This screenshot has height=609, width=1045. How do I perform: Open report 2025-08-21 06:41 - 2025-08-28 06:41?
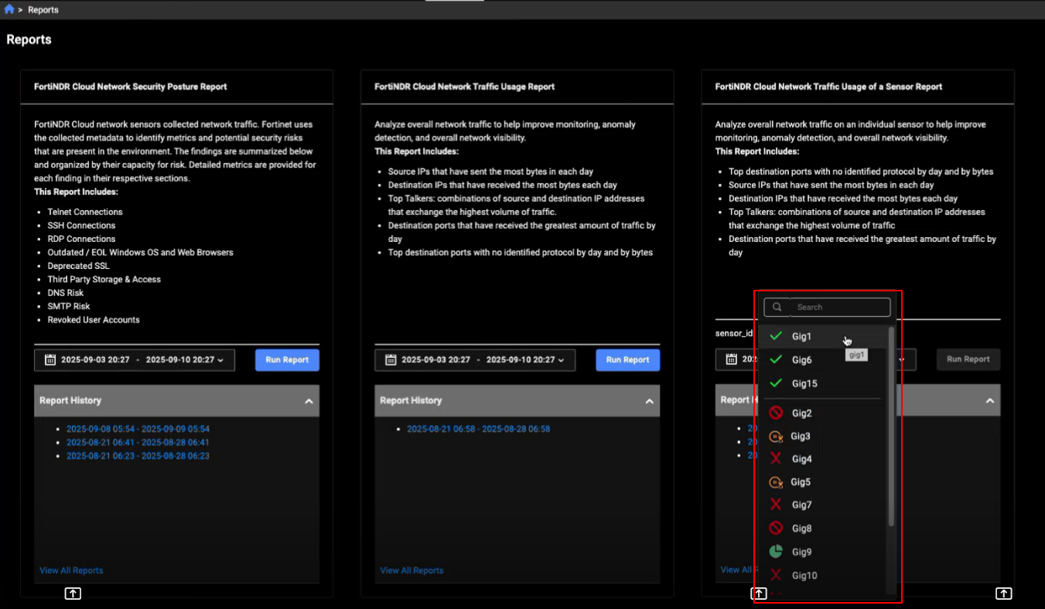138,442
